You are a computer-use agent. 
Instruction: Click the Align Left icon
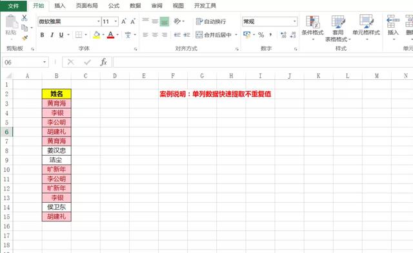click(x=145, y=35)
